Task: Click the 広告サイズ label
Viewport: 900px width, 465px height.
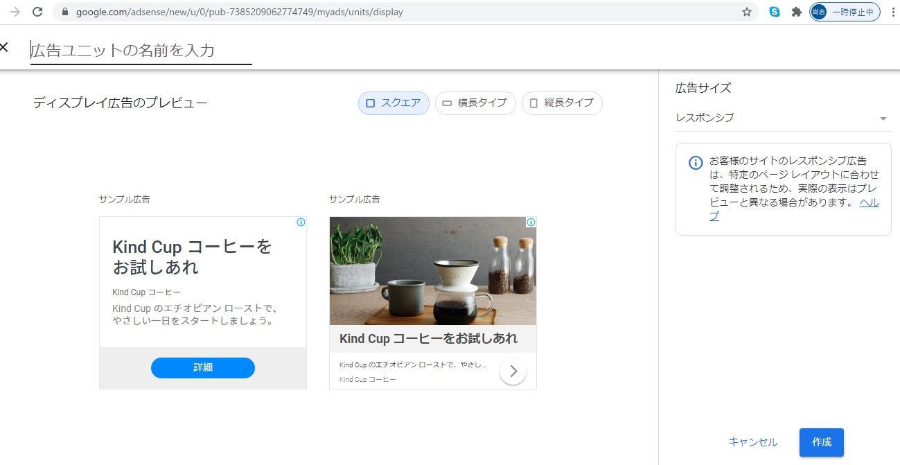Action: (x=703, y=88)
